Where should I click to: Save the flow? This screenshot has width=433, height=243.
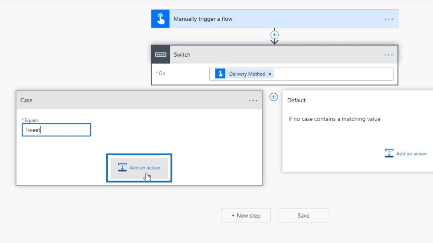303,215
